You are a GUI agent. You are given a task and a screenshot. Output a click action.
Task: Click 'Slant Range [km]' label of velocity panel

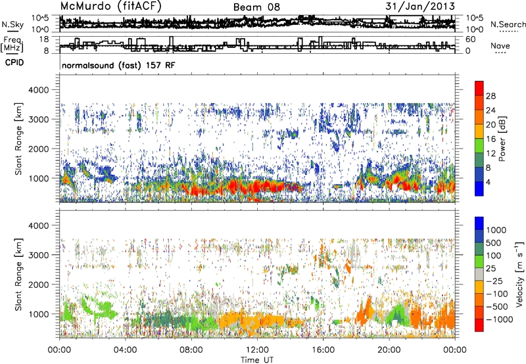(x=18, y=274)
